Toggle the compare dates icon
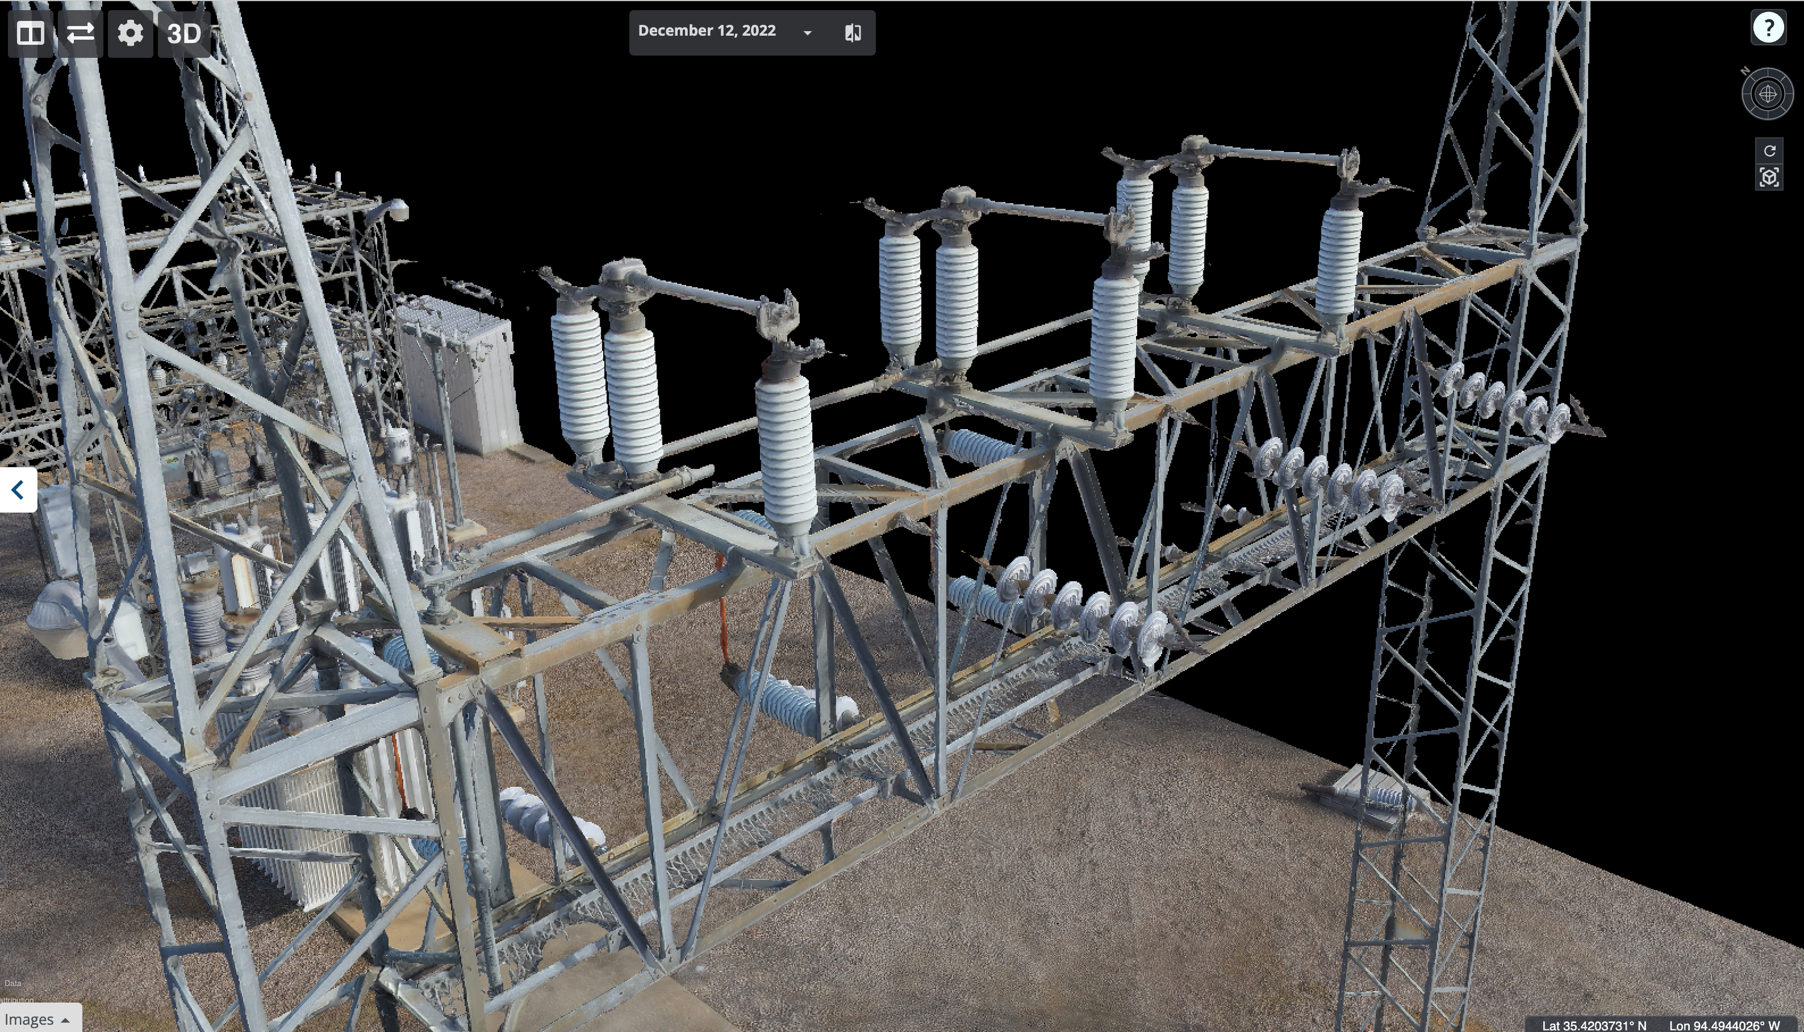Viewport: 1804px width, 1032px height. 853,32
